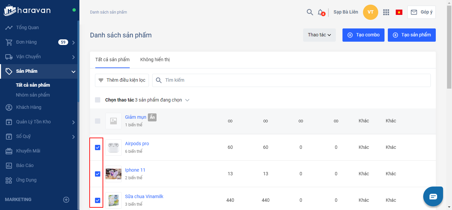Screen dimensions: 452x210
Task: Switch to the Không hiển thị tab
Action: pyautogui.click(x=155, y=60)
